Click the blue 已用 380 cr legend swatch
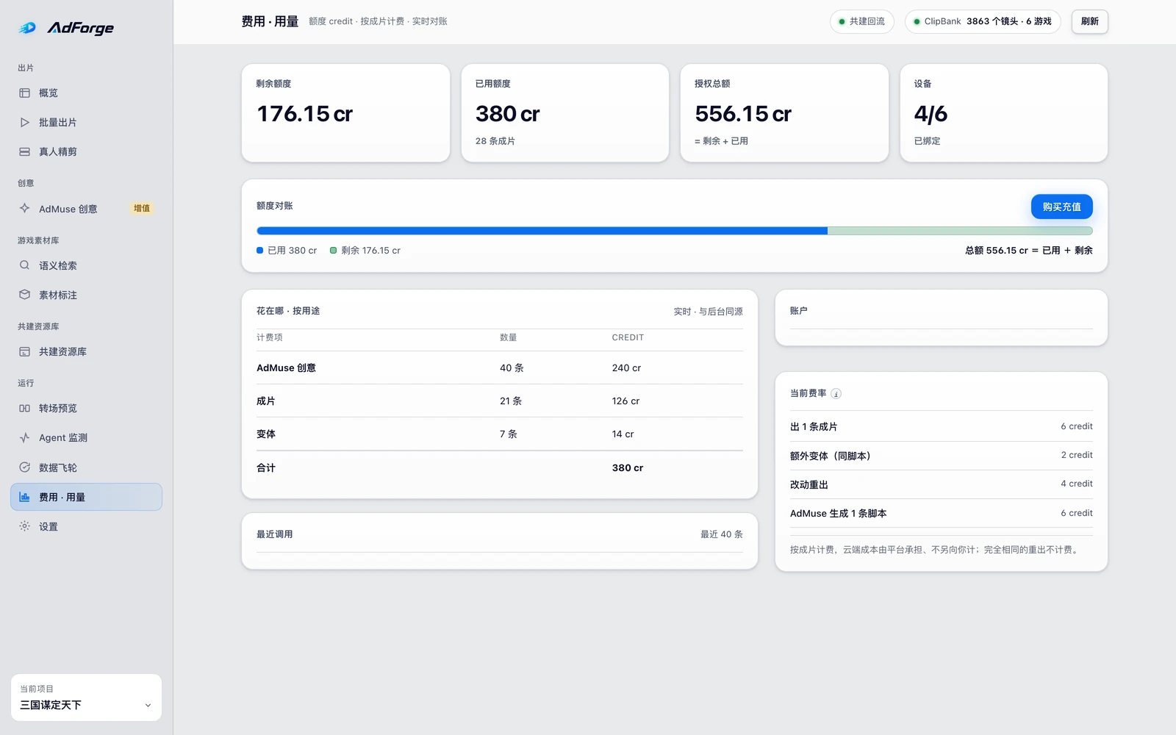1176x735 pixels. pos(259,251)
